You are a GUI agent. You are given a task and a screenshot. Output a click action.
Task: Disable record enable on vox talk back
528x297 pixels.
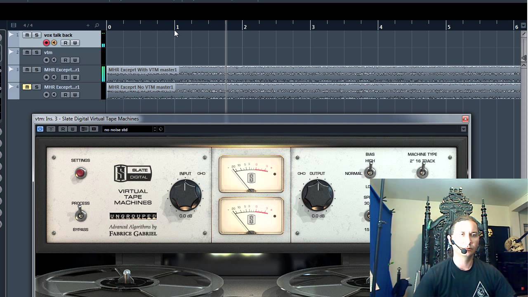[46, 43]
